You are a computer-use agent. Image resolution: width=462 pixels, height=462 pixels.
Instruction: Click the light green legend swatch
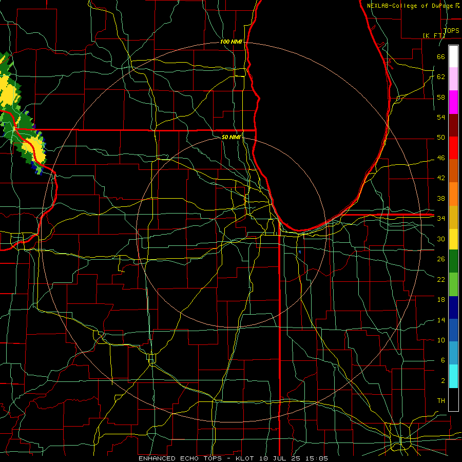(x=453, y=284)
